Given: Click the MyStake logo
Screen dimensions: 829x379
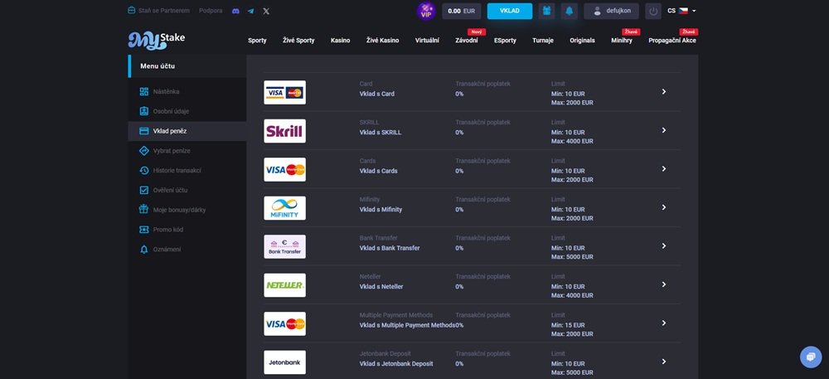Looking at the screenshot, I should [x=157, y=41].
